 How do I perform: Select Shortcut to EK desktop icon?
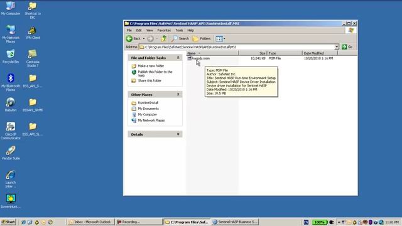(x=33, y=10)
